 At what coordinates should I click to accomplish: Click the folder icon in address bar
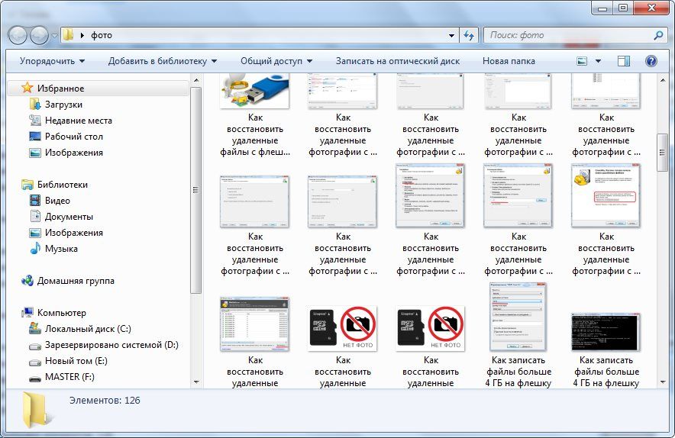tap(68, 35)
